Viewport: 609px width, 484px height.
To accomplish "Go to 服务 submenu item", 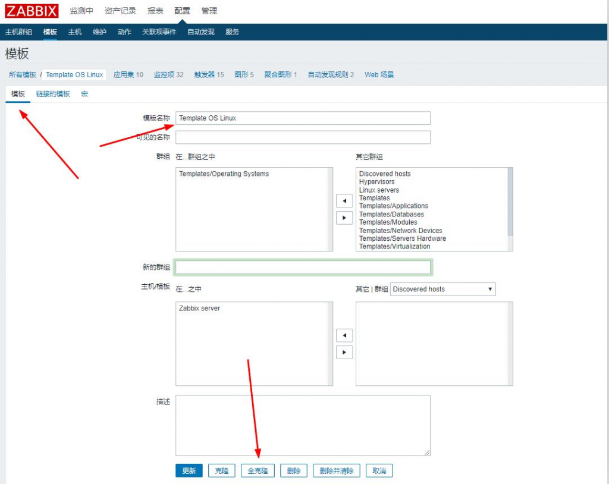I will pyautogui.click(x=233, y=32).
